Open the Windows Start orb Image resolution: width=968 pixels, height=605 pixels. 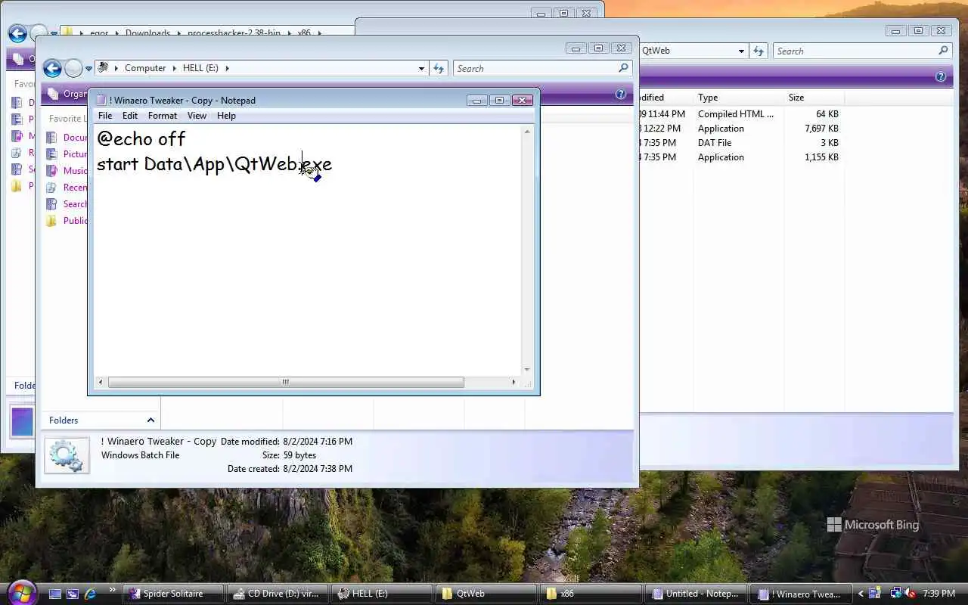[20, 592]
